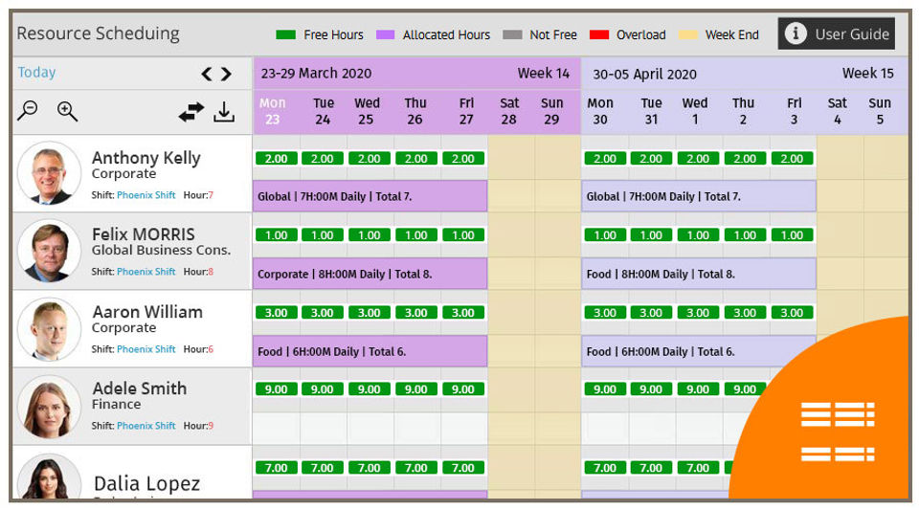Click Aaron William's 3.00 free hours on Thu 2

(x=745, y=312)
